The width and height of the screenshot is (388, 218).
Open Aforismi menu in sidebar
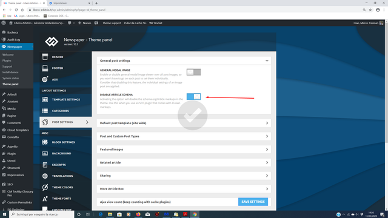coord(13,101)
